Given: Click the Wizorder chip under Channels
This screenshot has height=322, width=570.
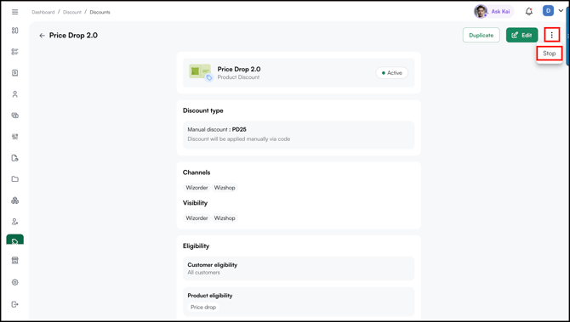Looking at the screenshot, I should [x=197, y=188].
